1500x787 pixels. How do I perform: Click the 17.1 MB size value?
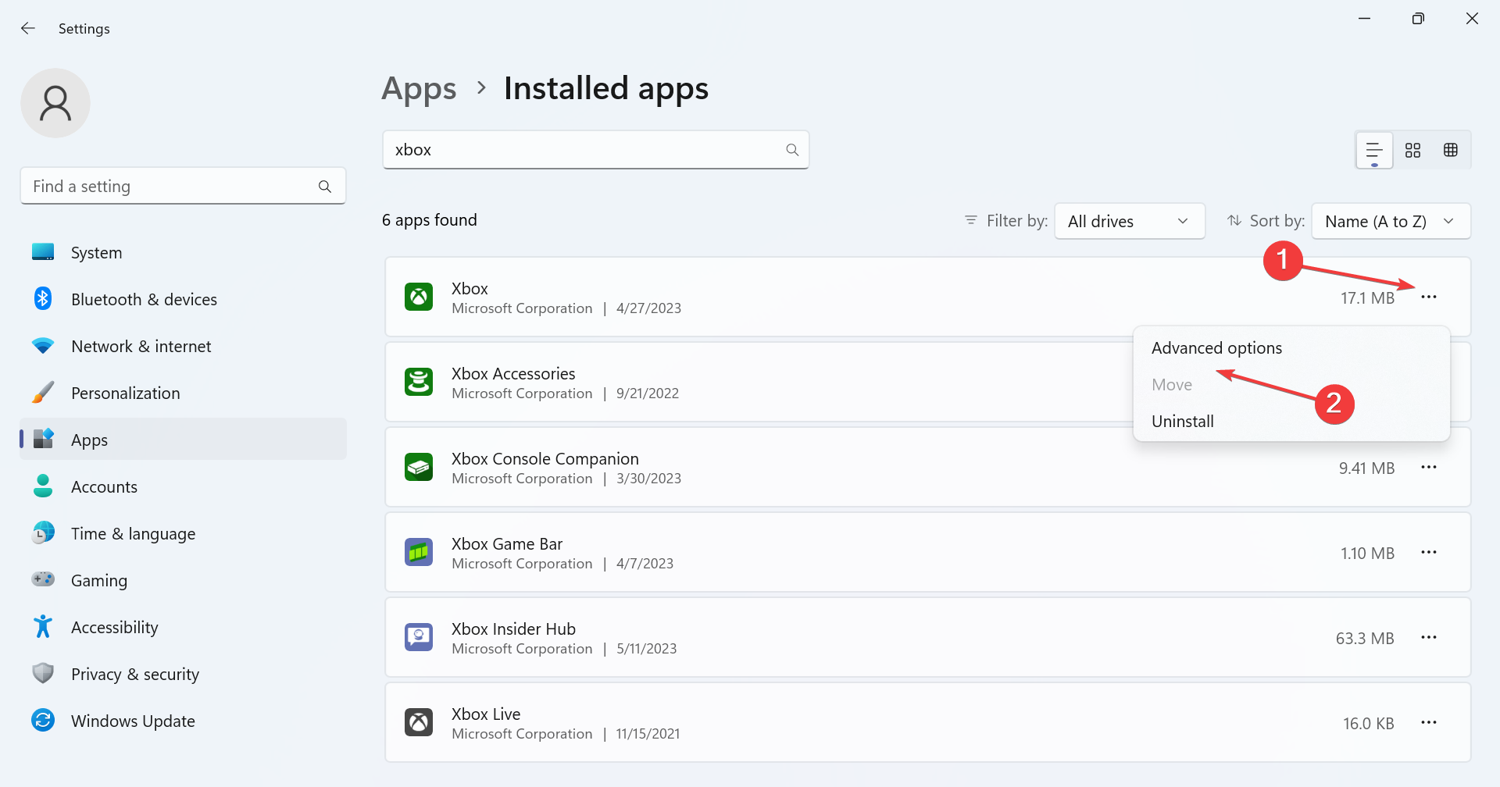point(1367,298)
